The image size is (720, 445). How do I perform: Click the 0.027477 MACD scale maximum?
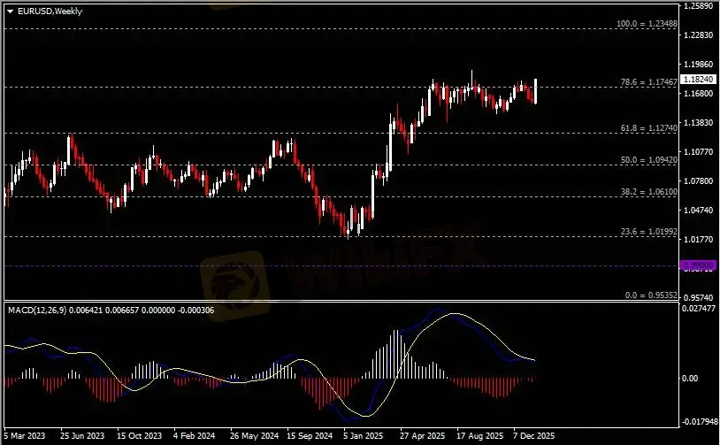coord(697,307)
